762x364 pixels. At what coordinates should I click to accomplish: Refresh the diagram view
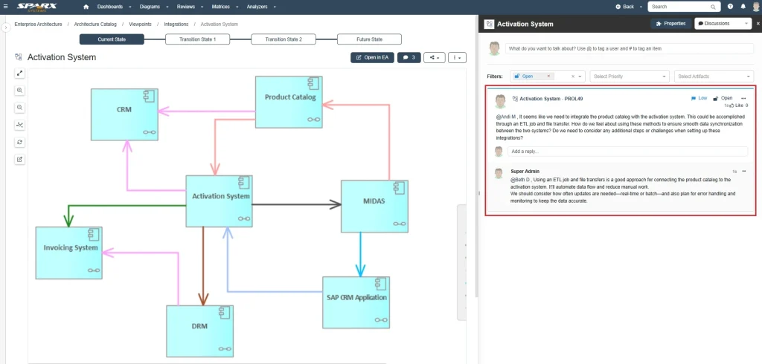point(20,142)
